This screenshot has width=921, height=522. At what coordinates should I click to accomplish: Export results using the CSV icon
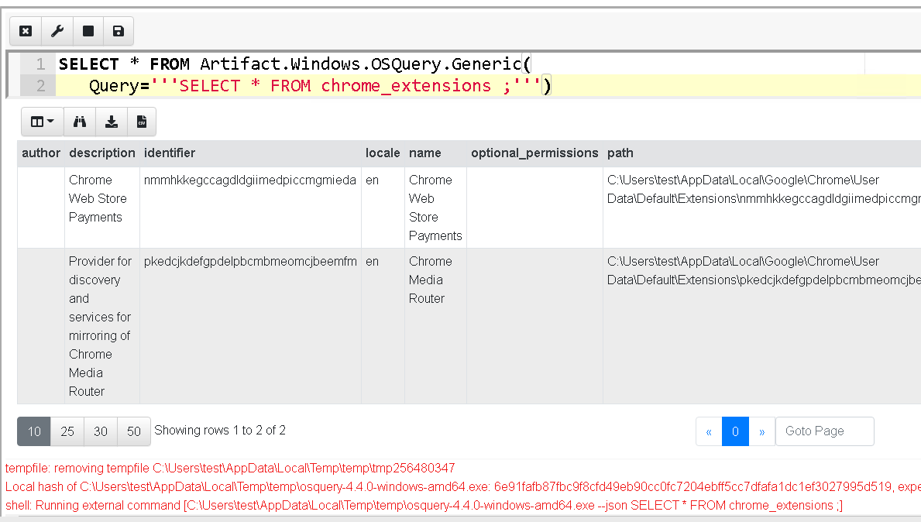(142, 122)
